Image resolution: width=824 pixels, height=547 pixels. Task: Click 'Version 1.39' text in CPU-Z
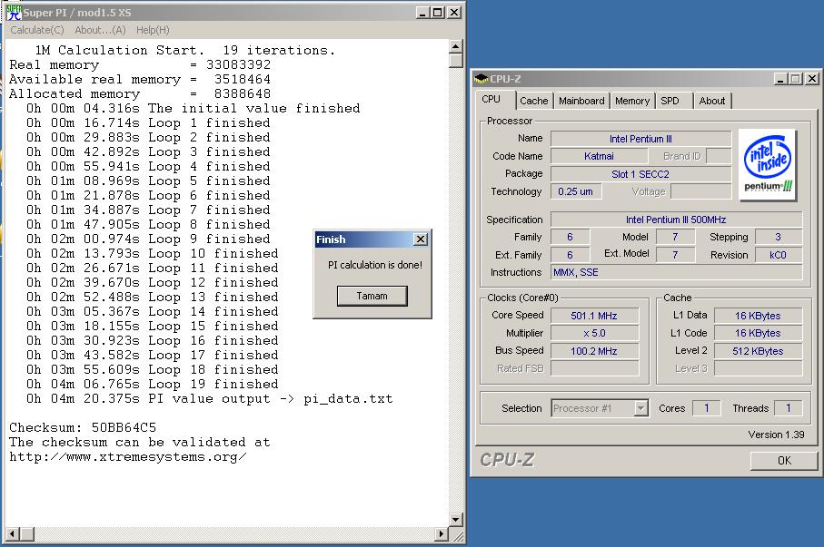point(776,435)
